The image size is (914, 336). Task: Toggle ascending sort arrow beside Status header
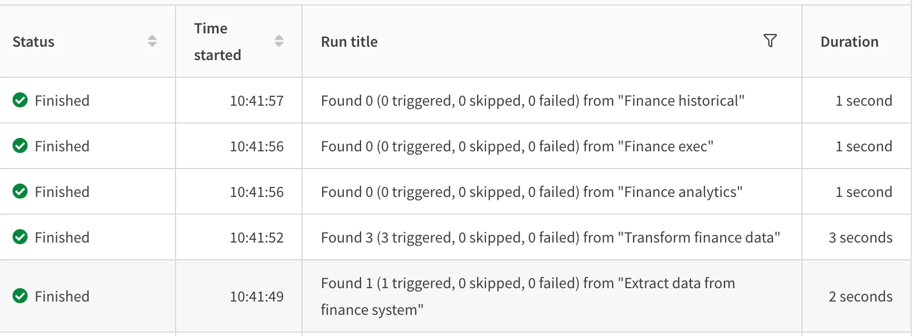click(152, 37)
